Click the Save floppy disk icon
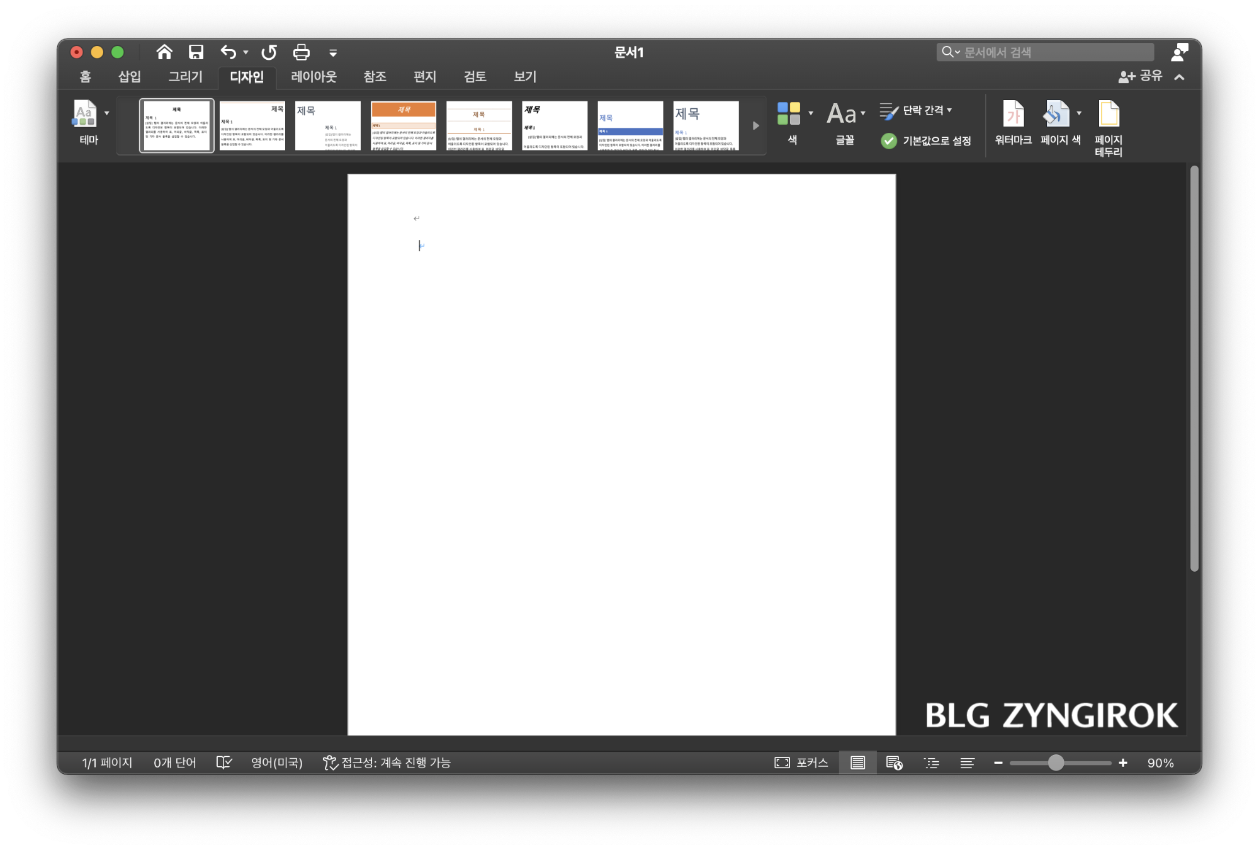The height and width of the screenshot is (850, 1259). point(196,52)
